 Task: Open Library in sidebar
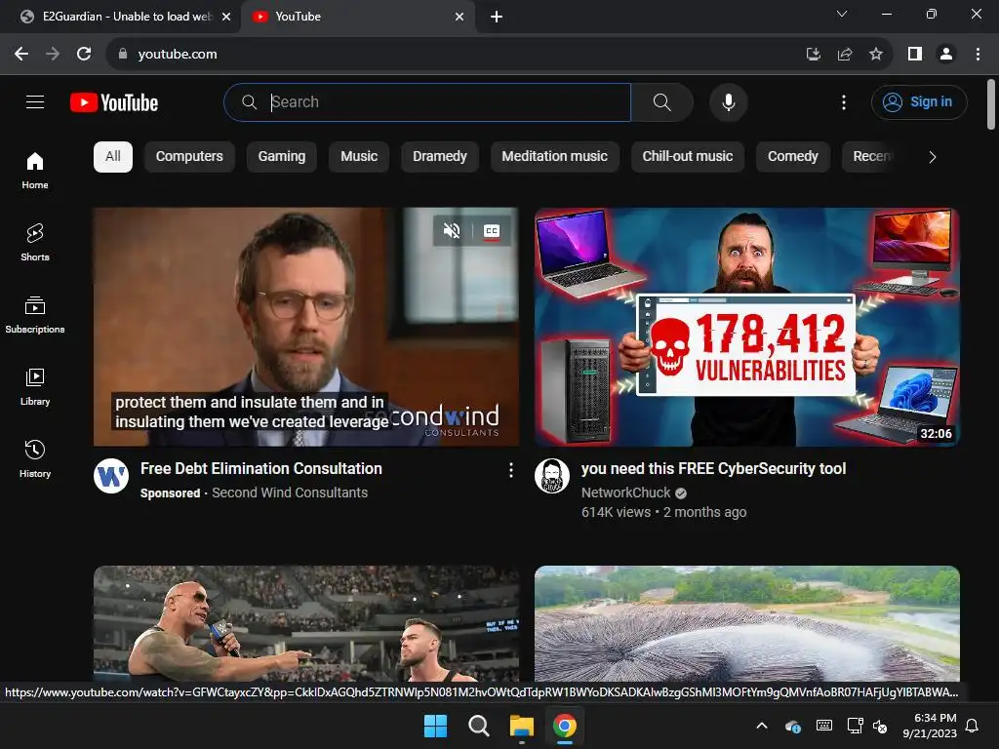[35, 386]
